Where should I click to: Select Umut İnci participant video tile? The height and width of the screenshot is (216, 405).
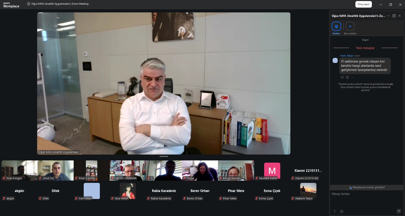coord(56,171)
